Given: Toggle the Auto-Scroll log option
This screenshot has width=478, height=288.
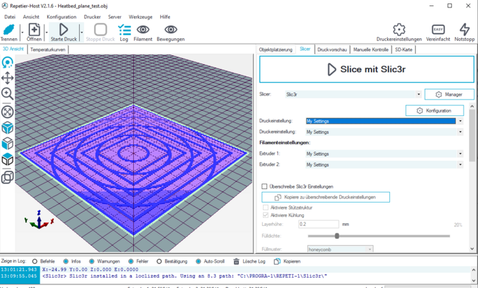Looking at the screenshot, I should [x=198, y=261].
